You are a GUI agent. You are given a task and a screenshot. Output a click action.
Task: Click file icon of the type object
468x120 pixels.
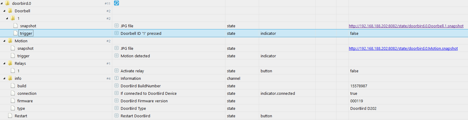(13, 108)
